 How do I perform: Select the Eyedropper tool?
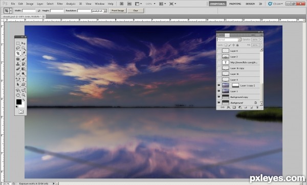click(24, 53)
